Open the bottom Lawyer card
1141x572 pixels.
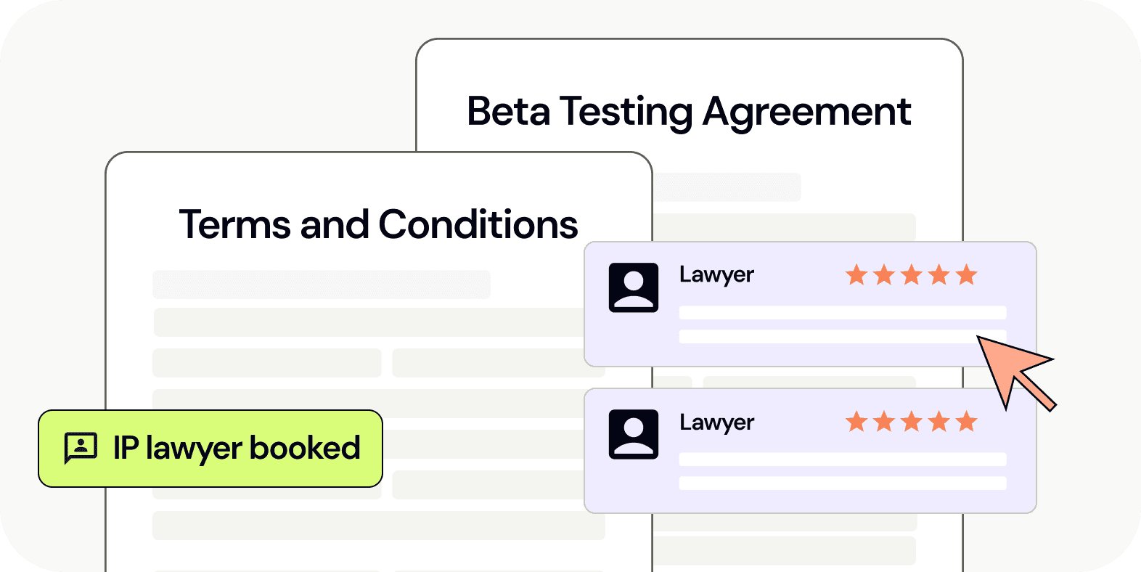(x=810, y=451)
